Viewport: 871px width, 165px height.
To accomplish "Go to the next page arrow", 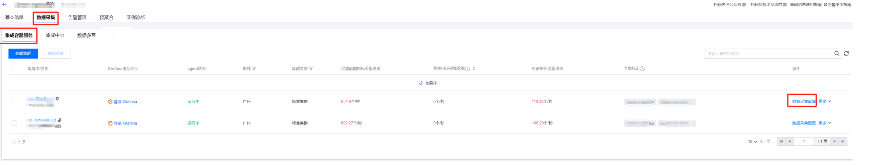I will [835, 142].
